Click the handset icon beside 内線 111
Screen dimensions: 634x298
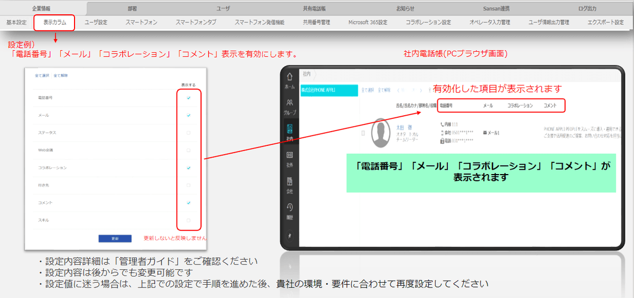(442, 124)
